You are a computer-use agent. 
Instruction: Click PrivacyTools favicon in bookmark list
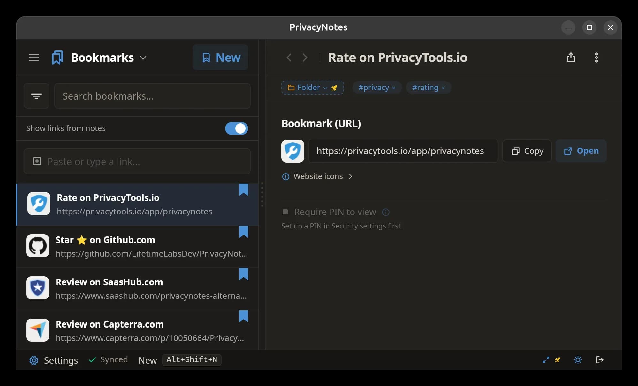[x=39, y=204]
